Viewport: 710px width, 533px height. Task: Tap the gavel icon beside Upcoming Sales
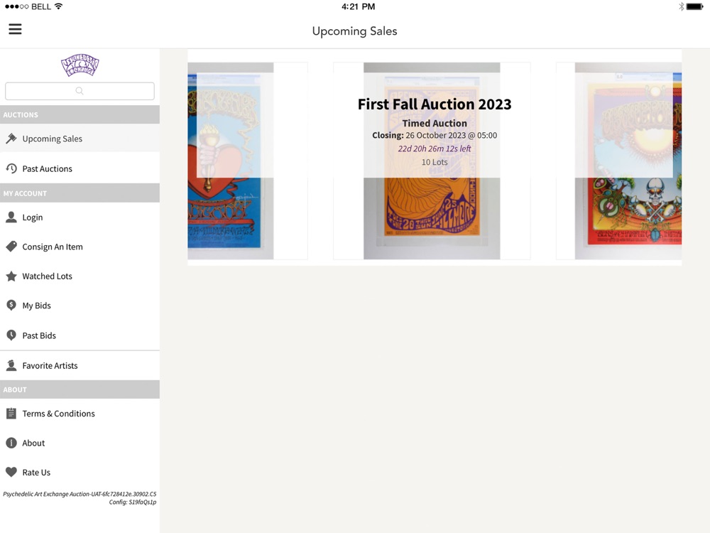(11, 139)
